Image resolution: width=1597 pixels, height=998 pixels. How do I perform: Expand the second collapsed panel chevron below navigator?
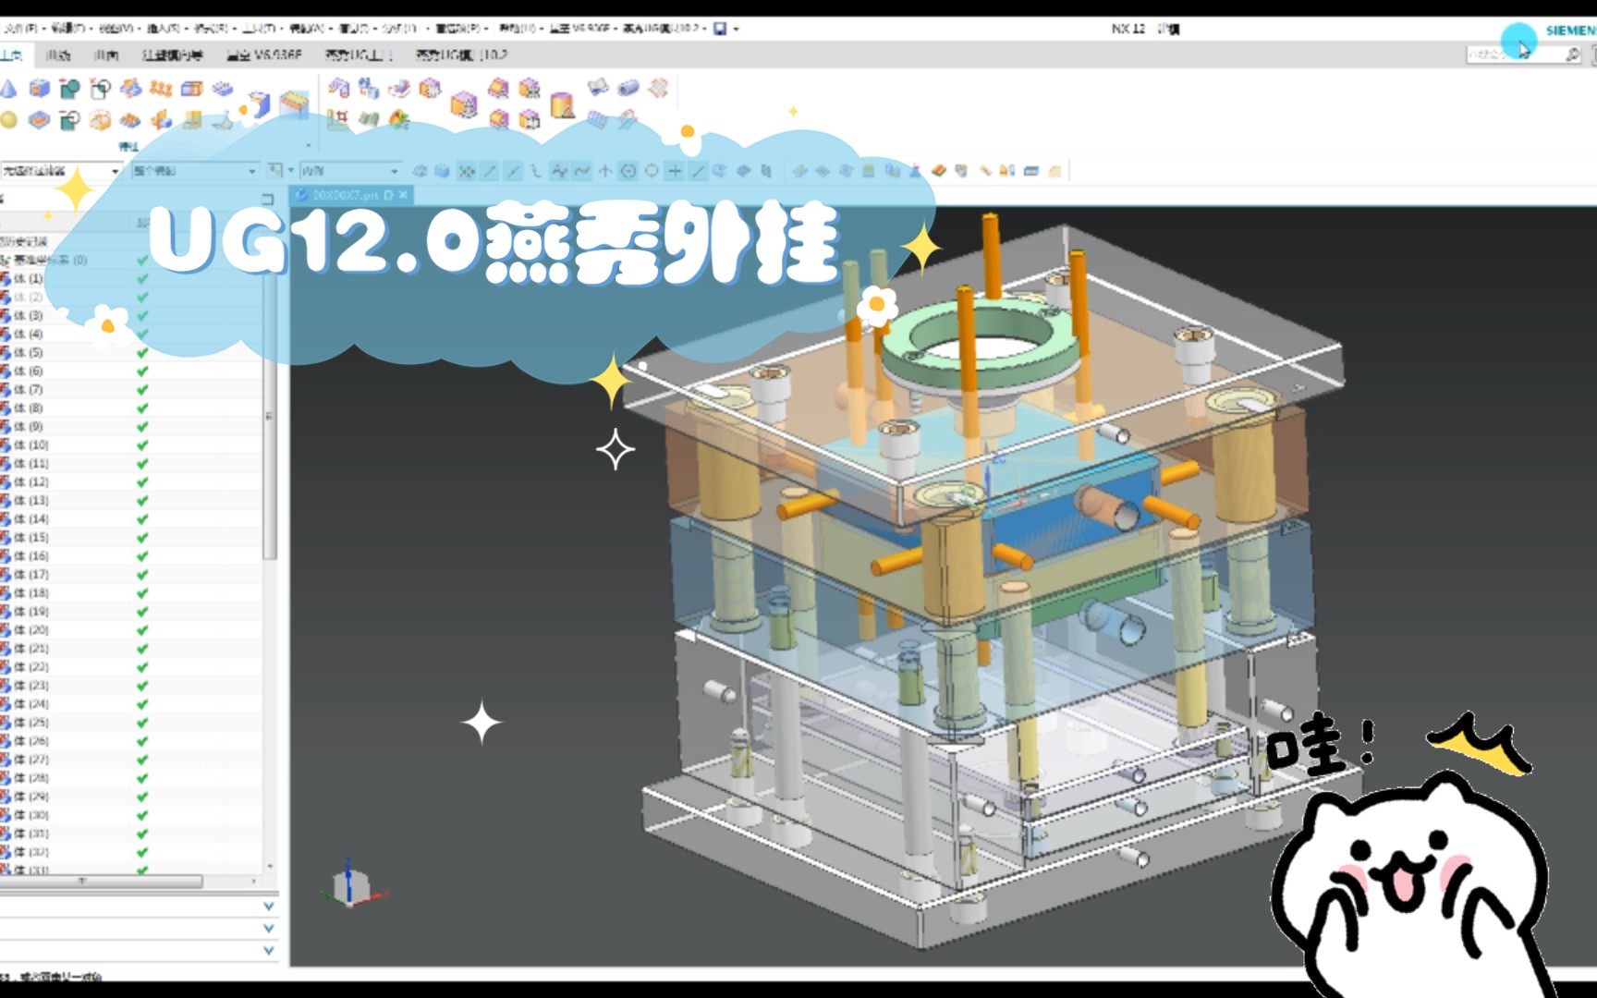(x=269, y=929)
